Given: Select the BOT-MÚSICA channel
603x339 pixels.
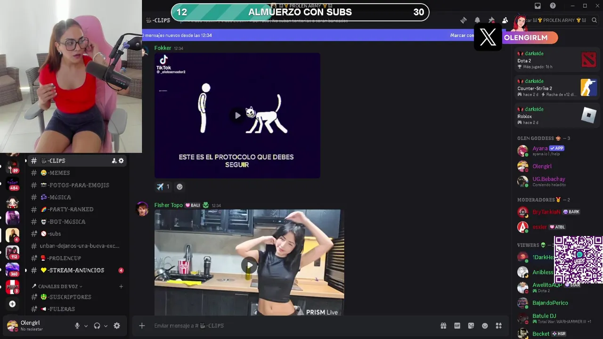Looking at the screenshot, I should point(77,221).
